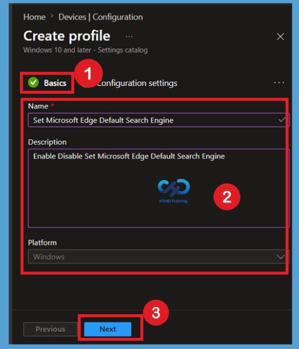
Task: Proceed with the Next button
Action: pyautogui.click(x=108, y=329)
